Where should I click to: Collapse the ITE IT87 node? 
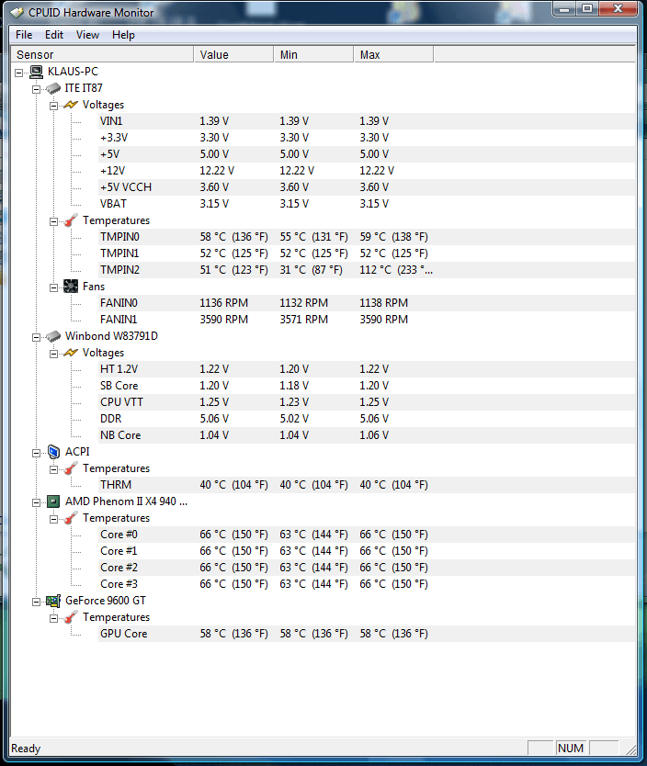[x=36, y=89]
